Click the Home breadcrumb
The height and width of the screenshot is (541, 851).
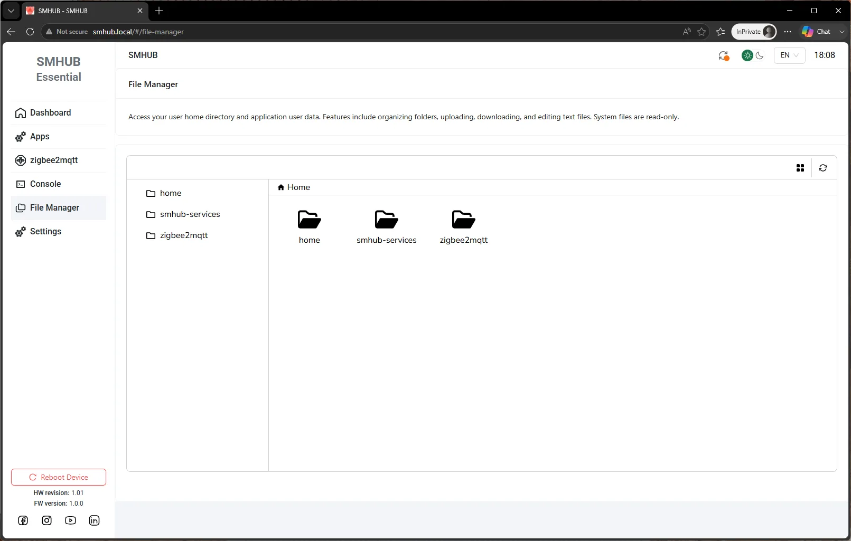[x=294, y=187]
